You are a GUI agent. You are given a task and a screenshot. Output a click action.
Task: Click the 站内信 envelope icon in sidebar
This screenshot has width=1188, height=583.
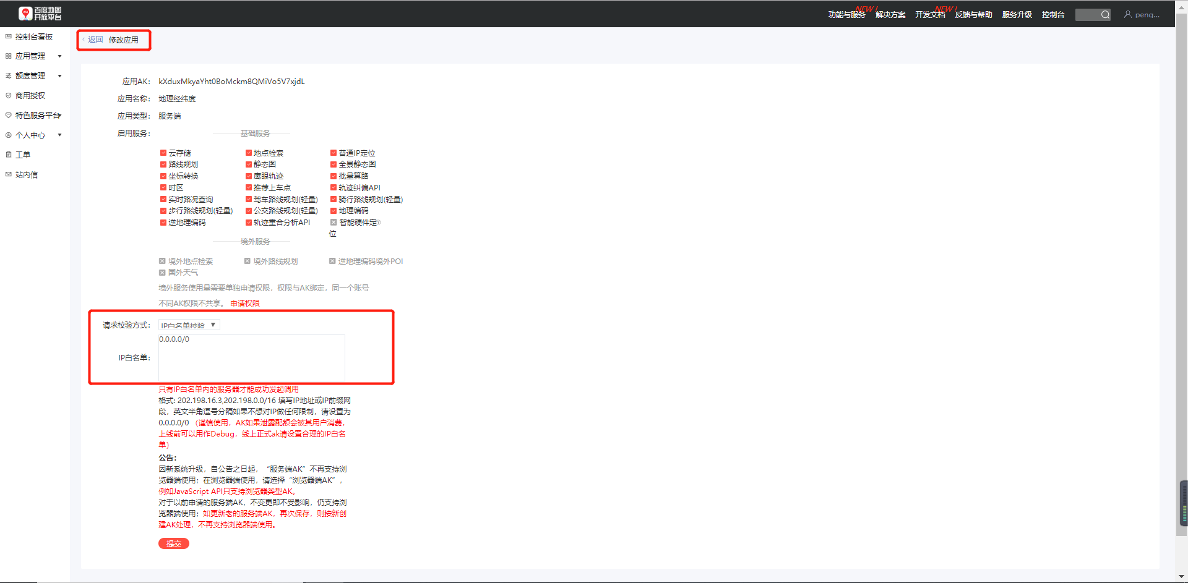(x=9, y=175)
